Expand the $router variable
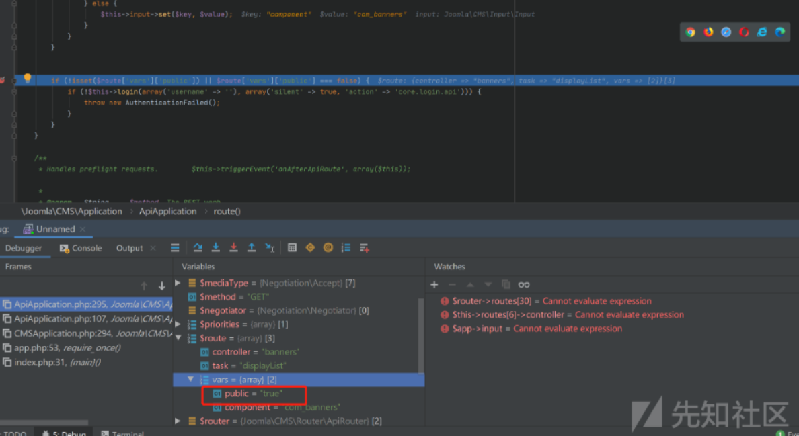Viewport: 799px width, 436px height. tap(178, 421)
